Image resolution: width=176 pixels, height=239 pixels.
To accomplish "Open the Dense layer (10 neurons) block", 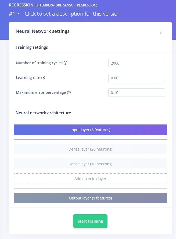I will 90,164.
